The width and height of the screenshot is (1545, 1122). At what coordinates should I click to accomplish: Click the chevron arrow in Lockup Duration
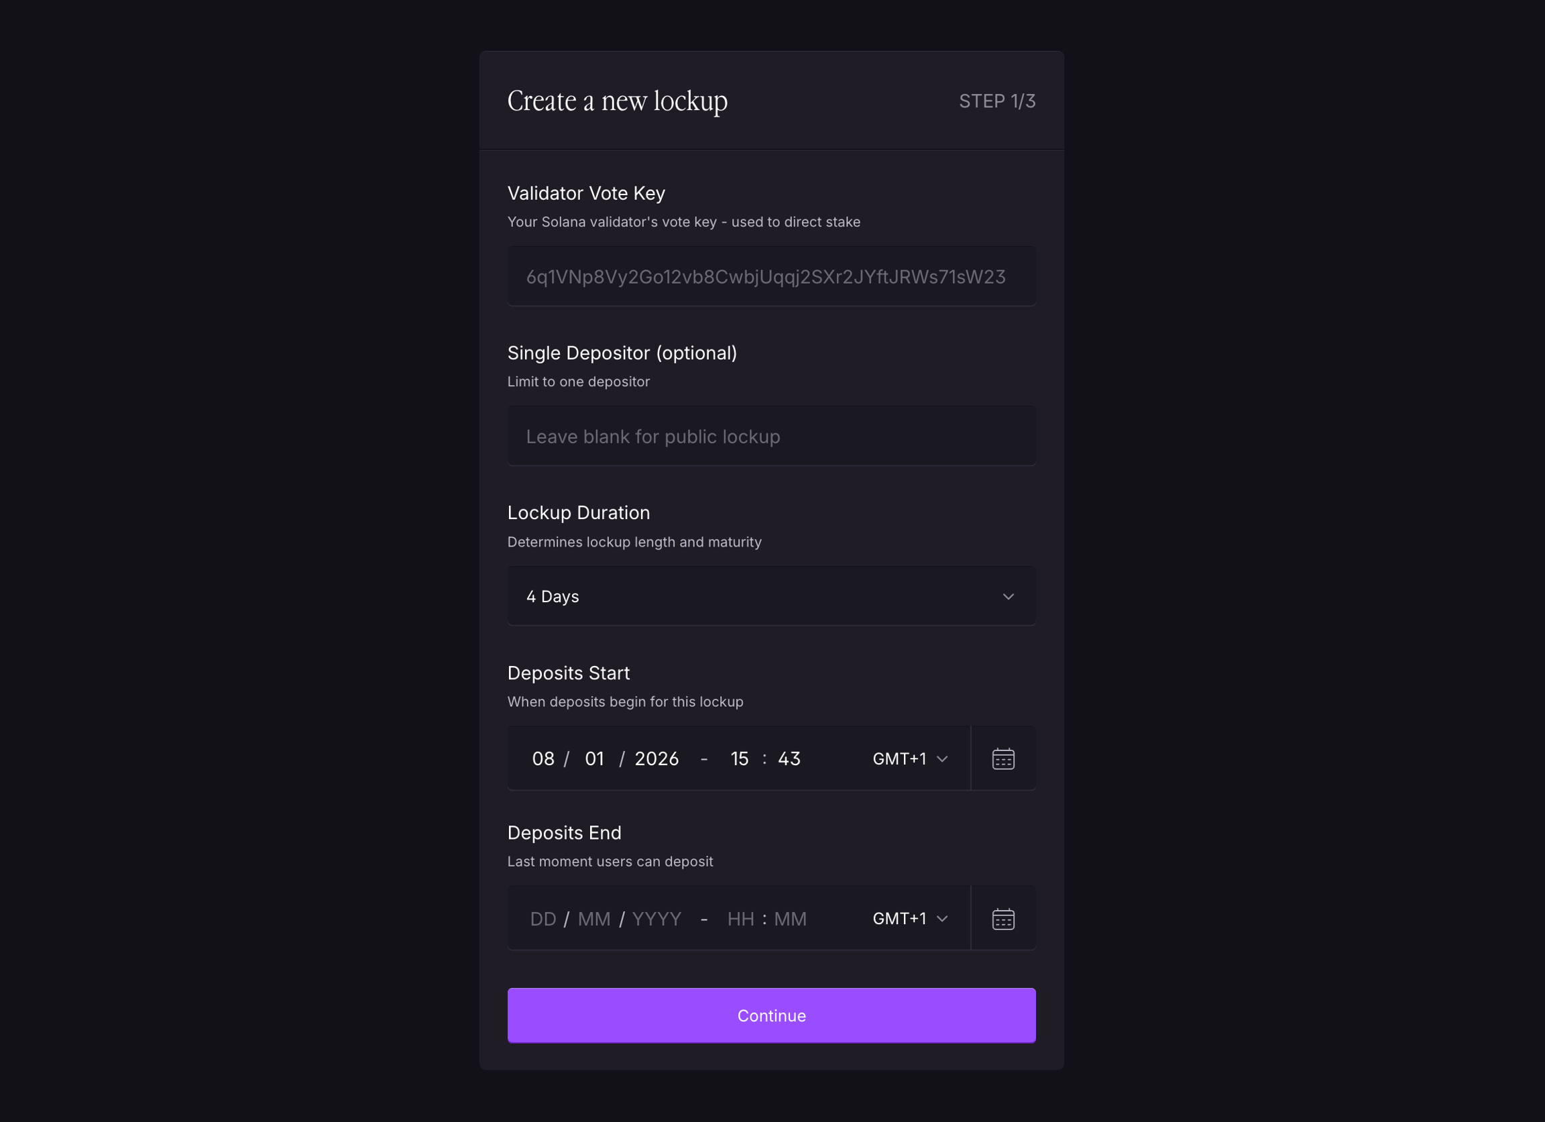1008,596
